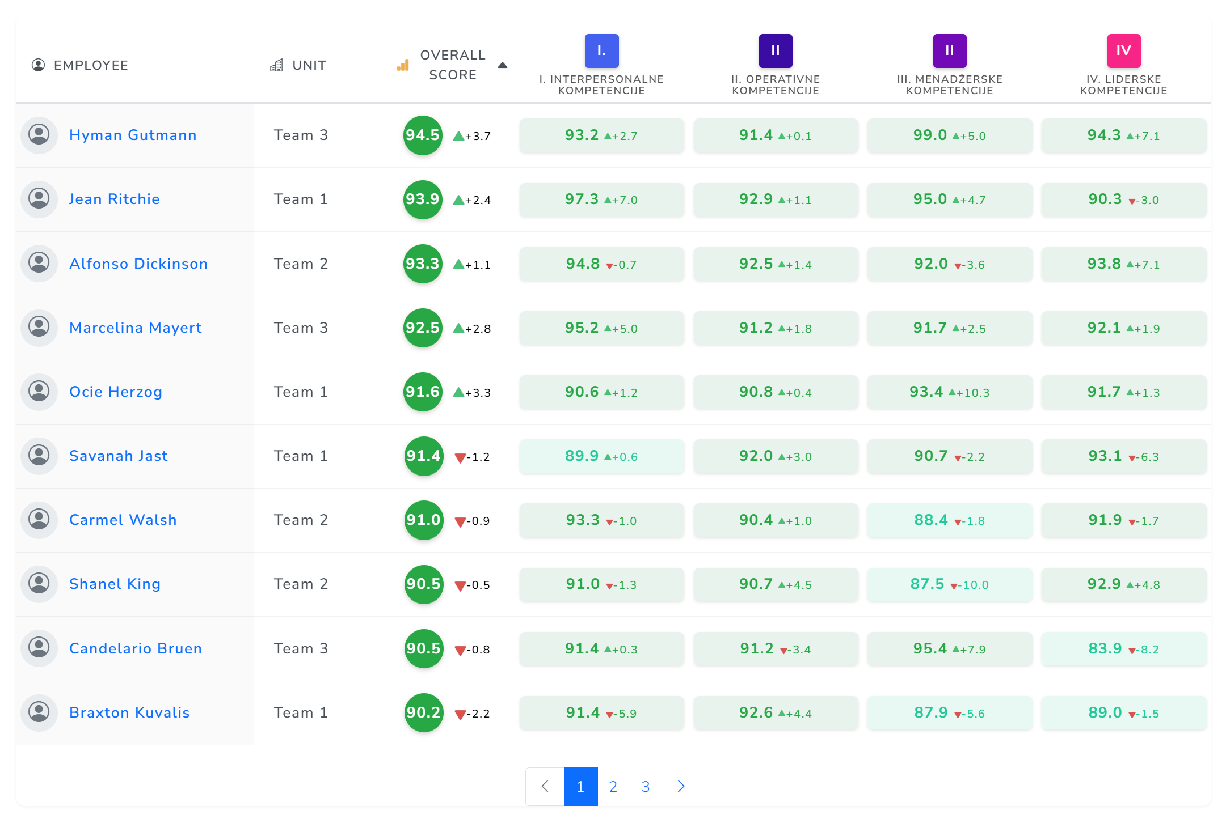Click Braxton Kuvalis's avatar icon
The width and height of the screenshot is (1226, 815).
point(39,712)
